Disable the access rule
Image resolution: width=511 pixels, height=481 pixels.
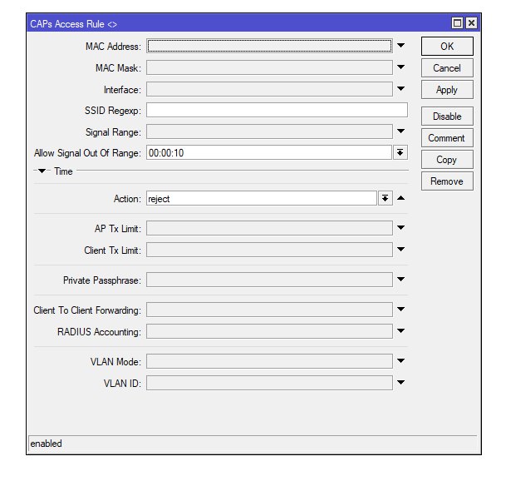(x=447, y=117)
